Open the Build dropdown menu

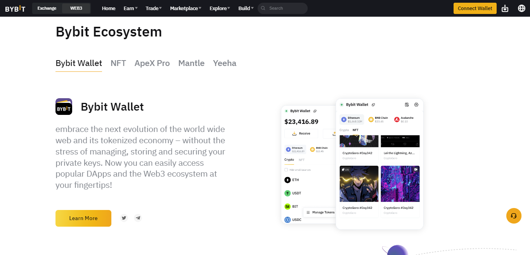pos(245,8)
